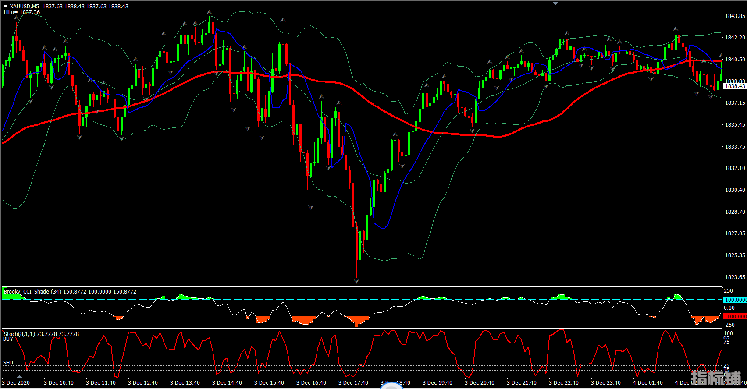Click the 3 Dec 22:40 time axis label
The height and width of the screenshot is (389, 747).
(x=563, y=383)
